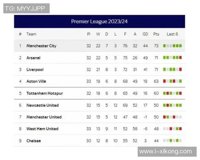Image resolution: width=200 pixels, height=160 pixels.
Task: Click Manchester United's Last 6 form squares
Action: coord(172,117)
